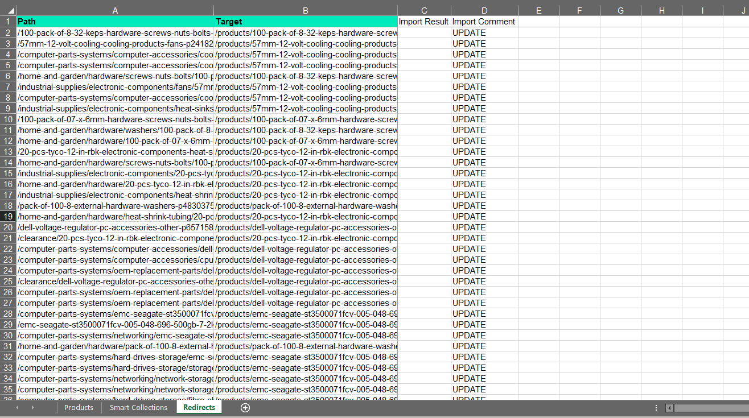749x418 pixels.
Task: Select the Import Result header cell
Action: coord(424,22)
